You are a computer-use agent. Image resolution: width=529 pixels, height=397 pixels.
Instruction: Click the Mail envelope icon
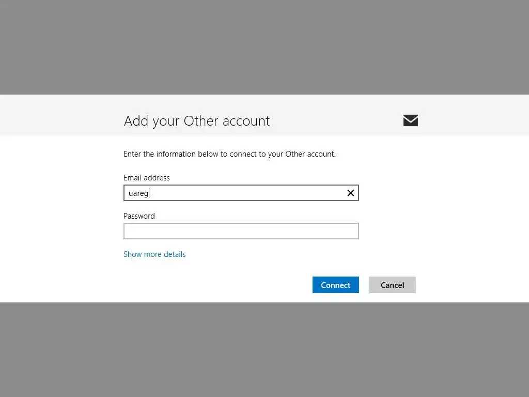410,120
